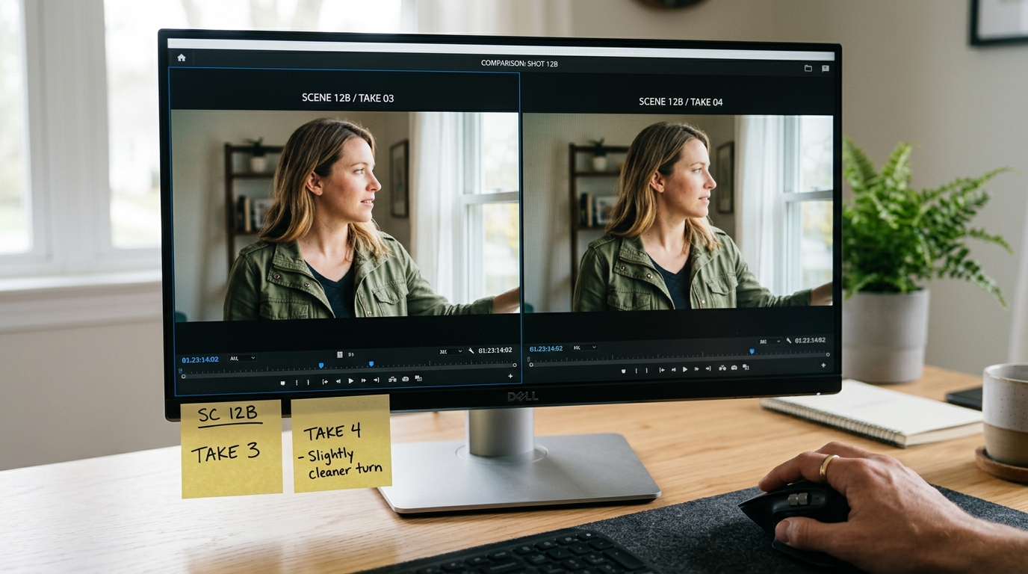Click the COMPARISON: SHOT 12B title
1028x574 pixels.
coord(519,64)
